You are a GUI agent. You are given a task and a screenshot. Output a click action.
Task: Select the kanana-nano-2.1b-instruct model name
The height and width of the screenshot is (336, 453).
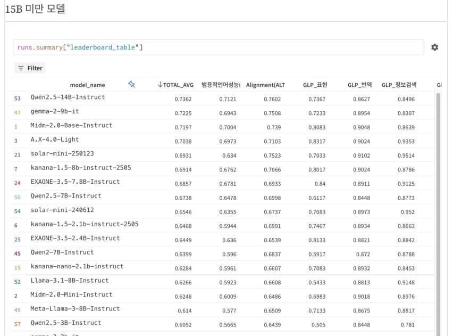(77, 267)
